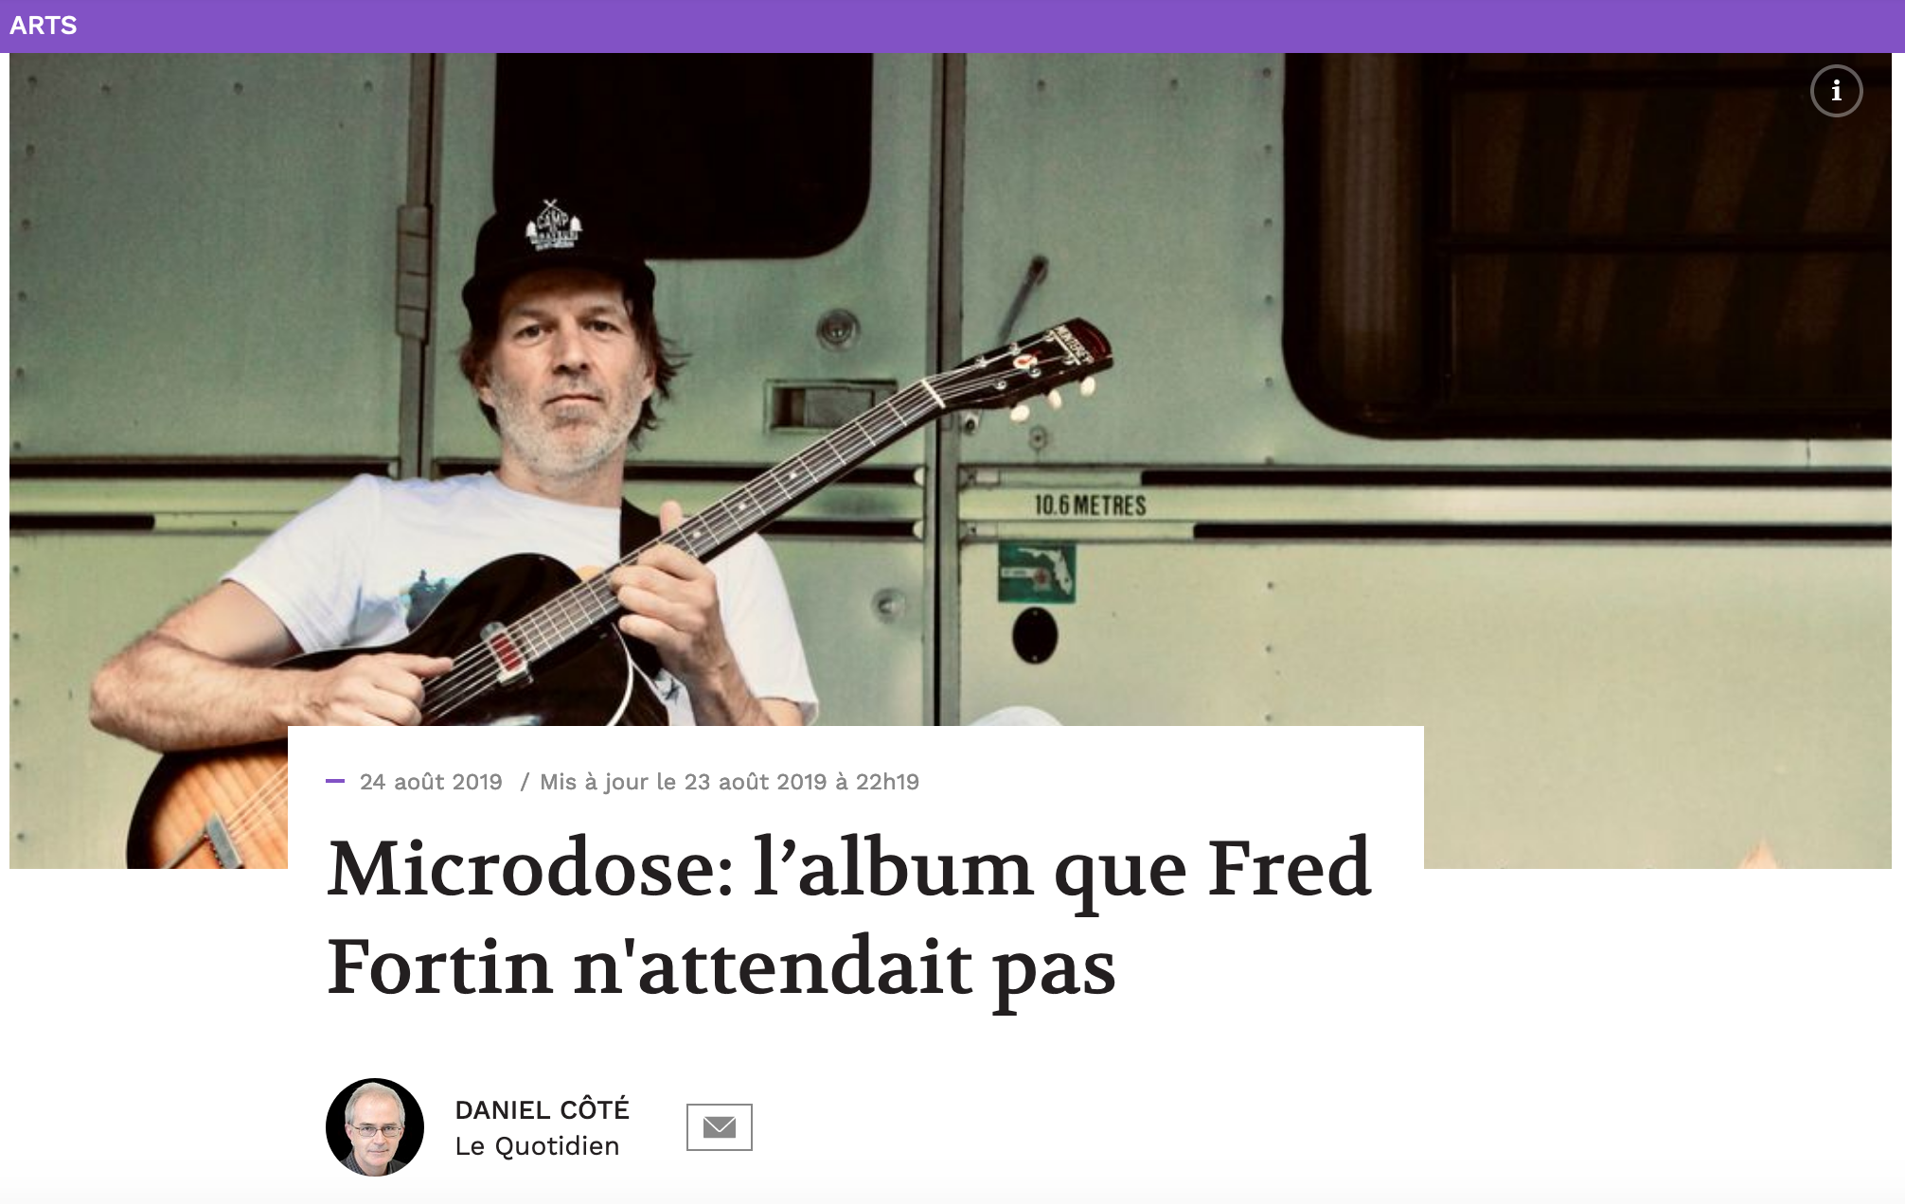Viewport: 1905px width, 1204px height.
Task: Click the email envelope icon
Action: point(720,1127)
